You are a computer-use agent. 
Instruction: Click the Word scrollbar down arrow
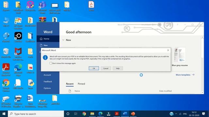click(x=202, y=92)
